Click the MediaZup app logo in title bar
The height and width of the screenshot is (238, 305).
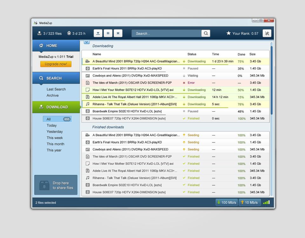coord(35,23)
